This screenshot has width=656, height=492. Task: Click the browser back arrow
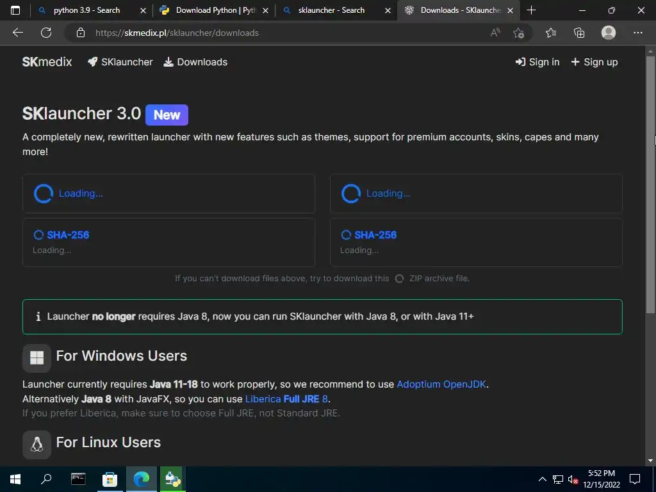[17, 33]
